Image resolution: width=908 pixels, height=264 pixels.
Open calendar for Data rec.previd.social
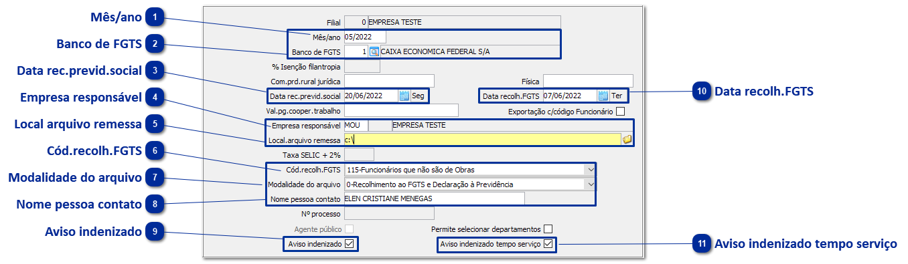pos(404,96)
